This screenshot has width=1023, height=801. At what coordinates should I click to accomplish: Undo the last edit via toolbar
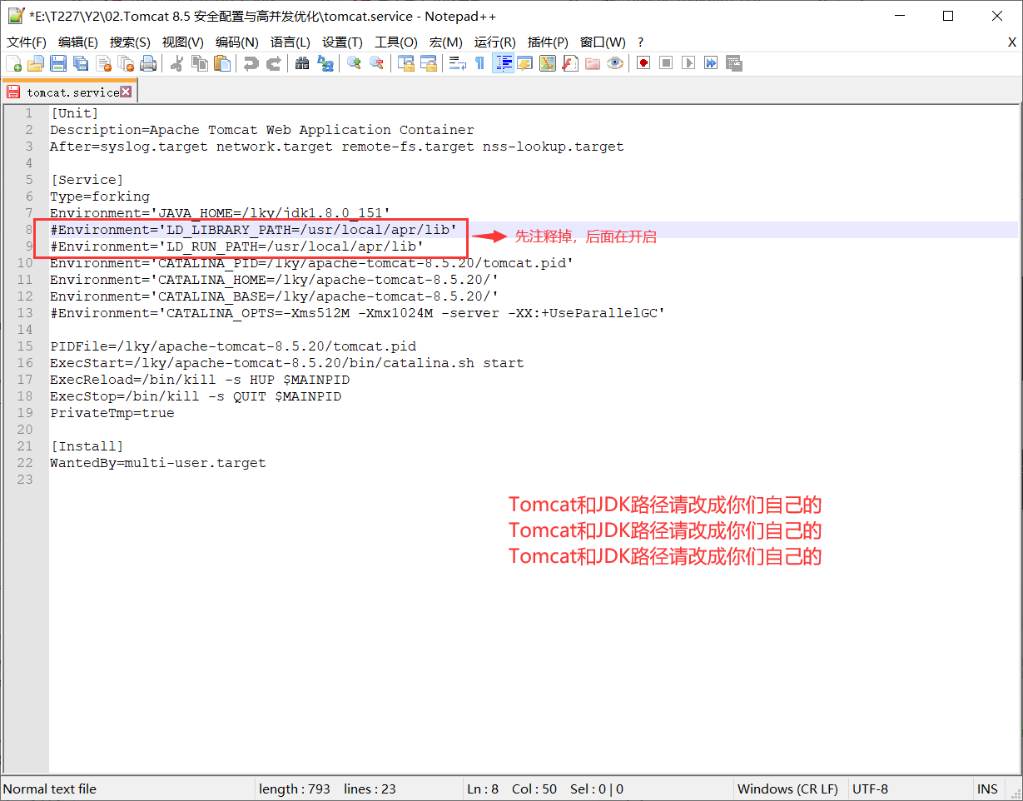[251, 63]
